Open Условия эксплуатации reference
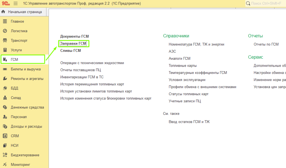Viewport: 286px width, 168px height. [187, 80]
